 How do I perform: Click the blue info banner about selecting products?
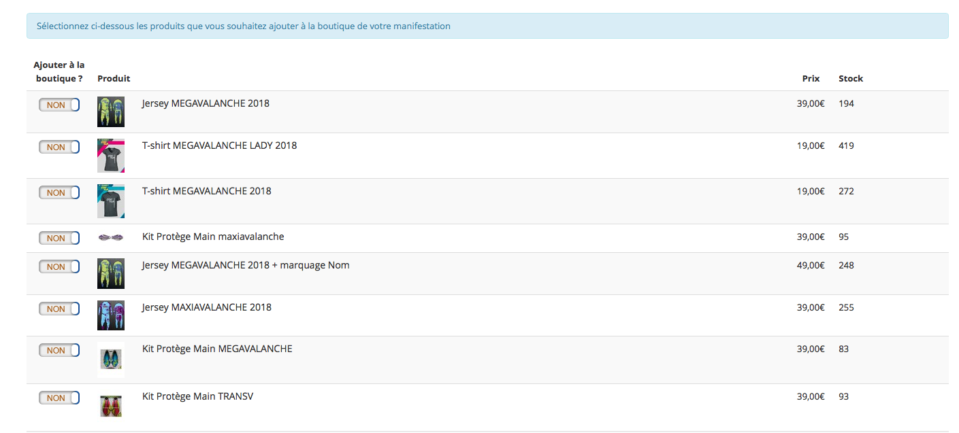(487, 26)
